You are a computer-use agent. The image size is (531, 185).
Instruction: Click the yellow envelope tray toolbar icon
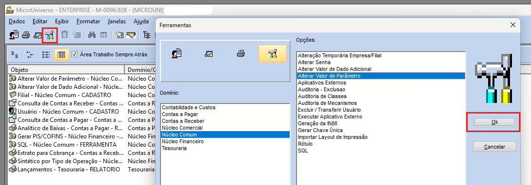131,34
